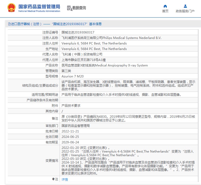Go to 数据查询 text link
The height and width of the screenshot is (185, 201).
click(79, 8)
